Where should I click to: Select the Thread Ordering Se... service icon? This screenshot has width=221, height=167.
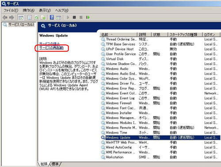103,39
